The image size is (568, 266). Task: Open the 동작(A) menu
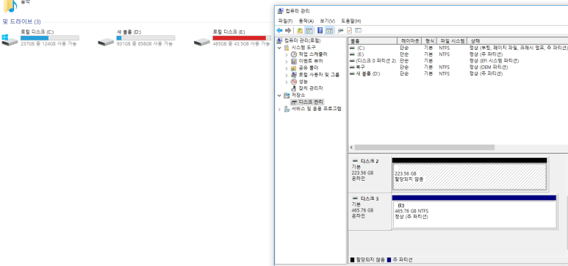[x=306, y=21]
